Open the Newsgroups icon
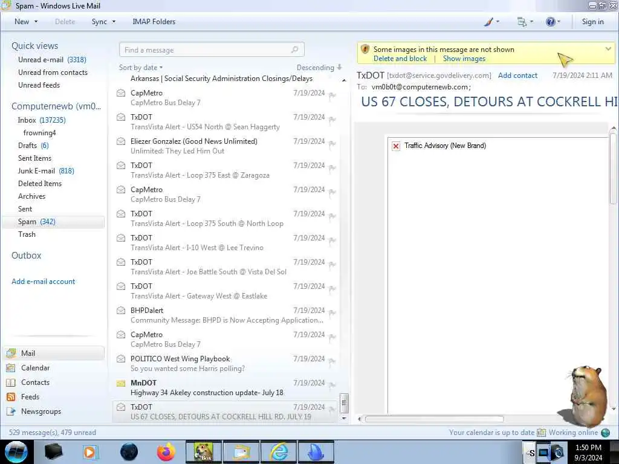 pos(11,411)
